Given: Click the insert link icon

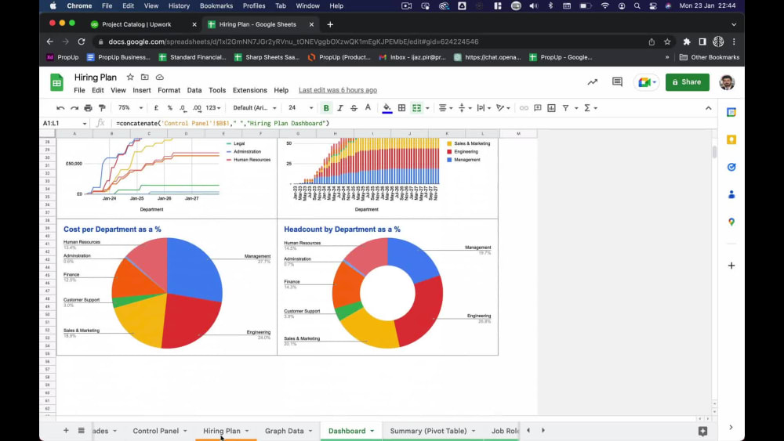Looking at the screenshot, I should click(x=524, y=108).
